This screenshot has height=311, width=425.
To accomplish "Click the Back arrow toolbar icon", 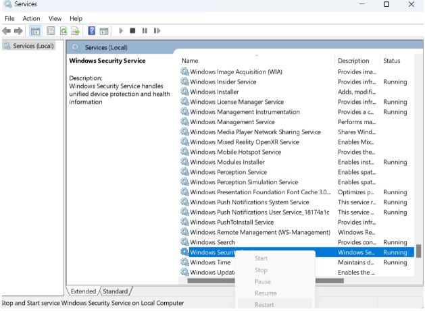I will coord(7,31).
